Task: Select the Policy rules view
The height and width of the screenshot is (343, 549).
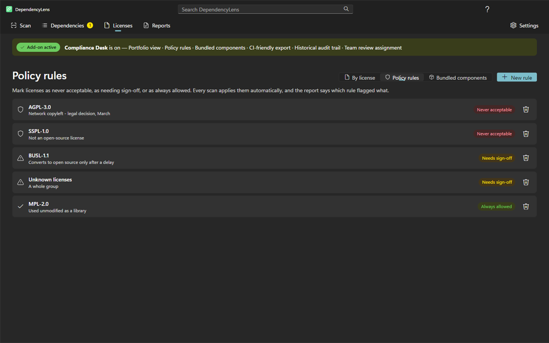Action: 402,78
